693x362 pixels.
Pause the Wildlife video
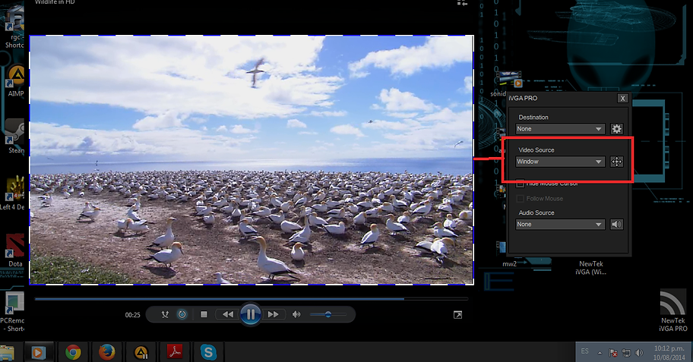(x=251, y=315)
